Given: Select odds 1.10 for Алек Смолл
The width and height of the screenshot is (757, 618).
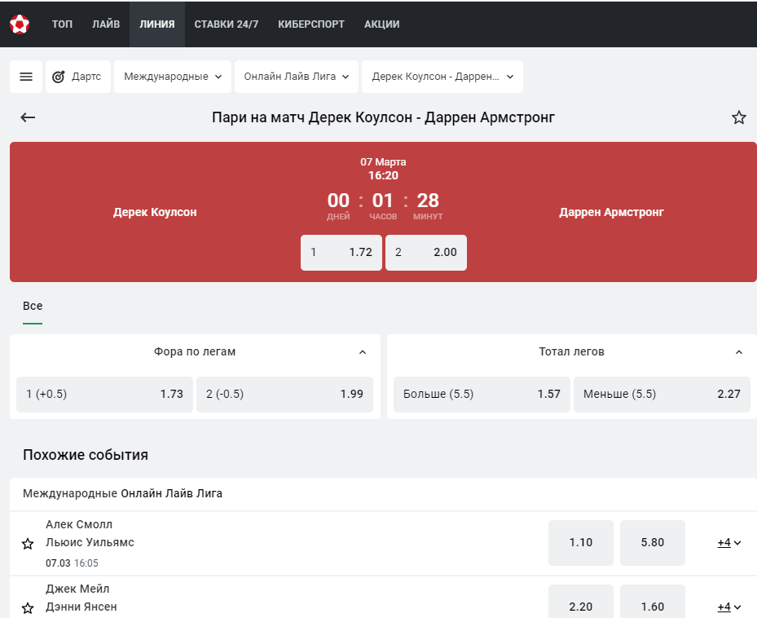Looking at the screenshot, I should [x=581, y=543].
